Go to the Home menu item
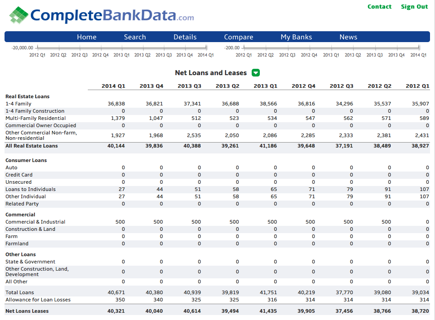The image size is (435, 320). [x=87, y=37]
